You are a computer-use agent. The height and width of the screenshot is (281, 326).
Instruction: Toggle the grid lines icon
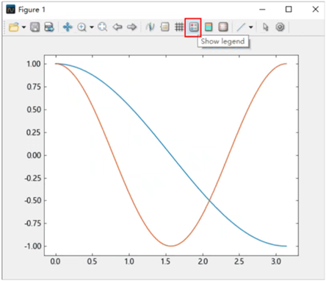click(179, 27)
